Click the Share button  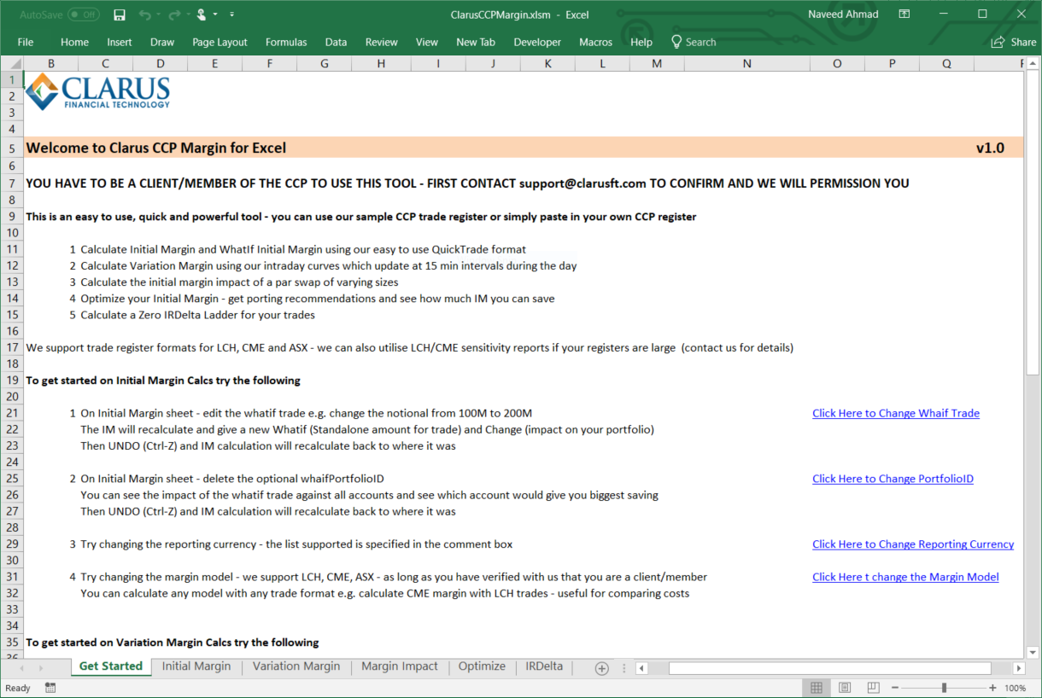[x=1014, y=42]
